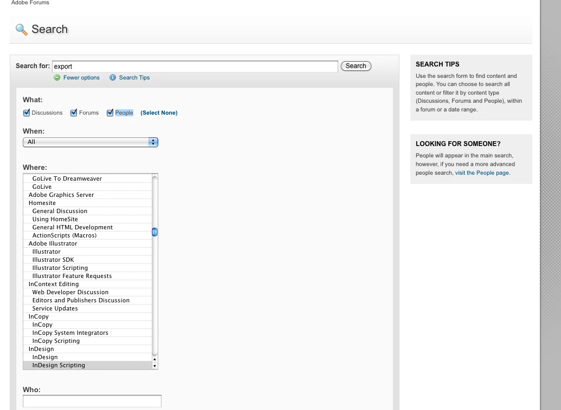Uncheck the People checkbox

pyautogui.click(x=110, y=113)
